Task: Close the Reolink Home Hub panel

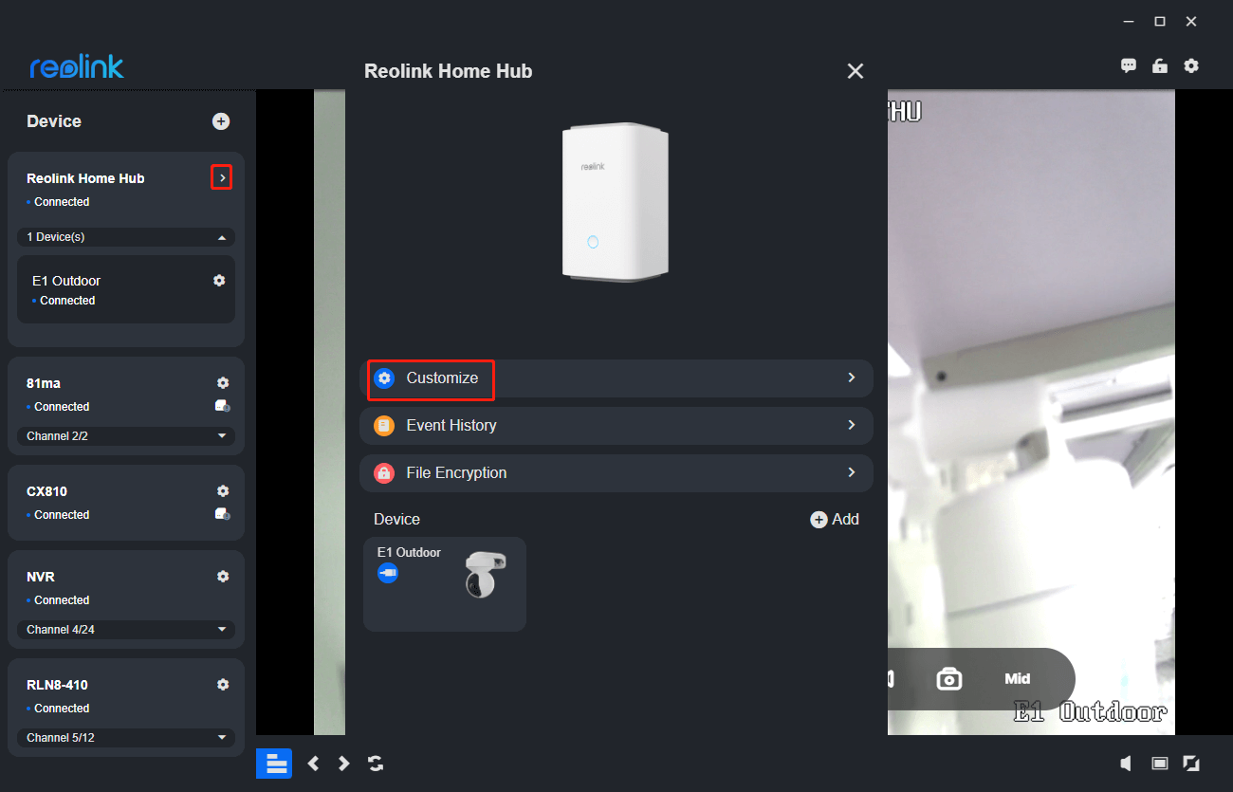Action: (856, 71)
